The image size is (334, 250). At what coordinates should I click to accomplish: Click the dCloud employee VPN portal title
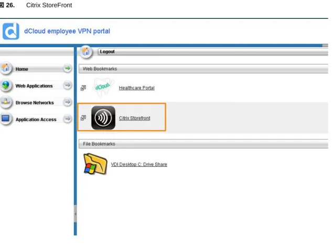click(x=67, y=31)
